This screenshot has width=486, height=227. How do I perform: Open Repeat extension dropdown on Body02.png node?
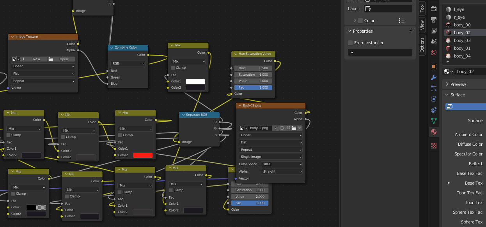[x=271, y=150]
